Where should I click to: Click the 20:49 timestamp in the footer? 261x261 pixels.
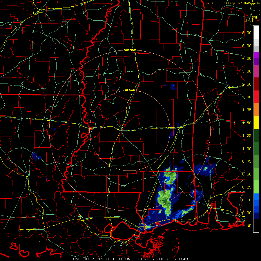pos(181,259)
